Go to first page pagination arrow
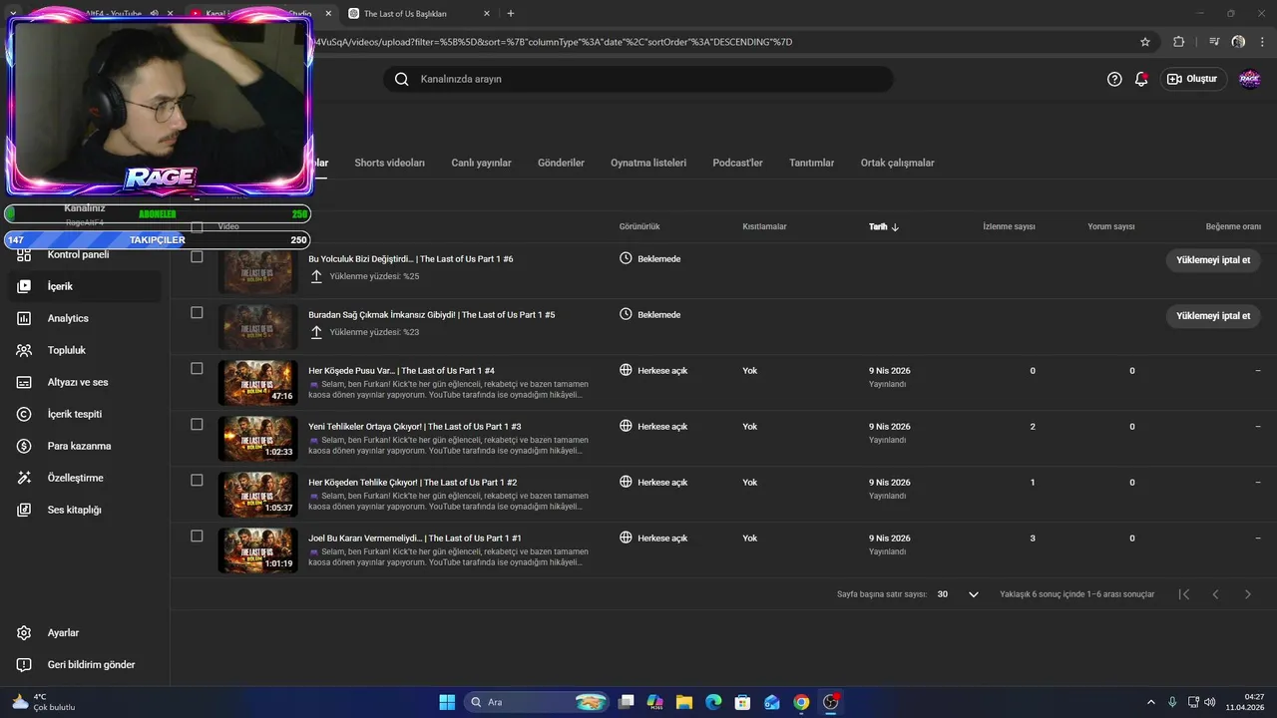1277x718 pixels. [1184, 594]
